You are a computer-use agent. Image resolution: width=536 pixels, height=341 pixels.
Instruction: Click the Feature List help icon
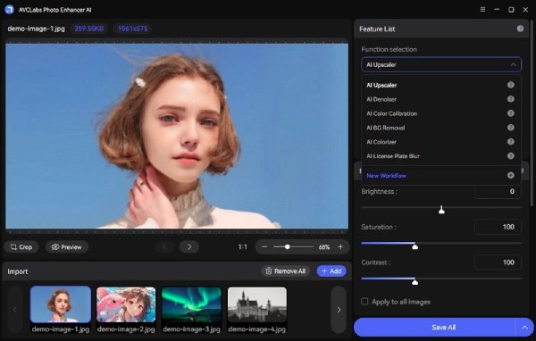(x=520, y=29)
